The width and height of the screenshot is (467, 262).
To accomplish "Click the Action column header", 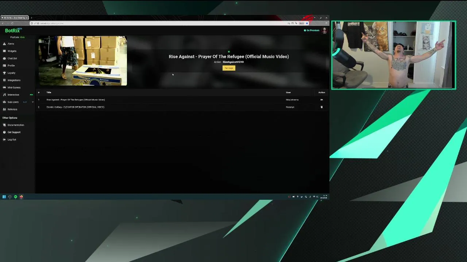I will pyautogui.click(x=321, y=92).
